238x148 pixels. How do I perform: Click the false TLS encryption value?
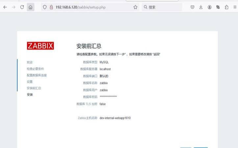[103, 104]
